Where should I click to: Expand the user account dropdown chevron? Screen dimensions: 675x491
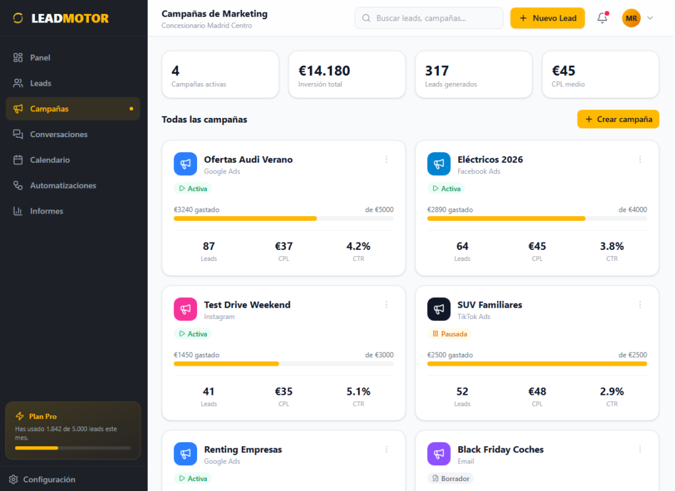click(x=650, y=18)
